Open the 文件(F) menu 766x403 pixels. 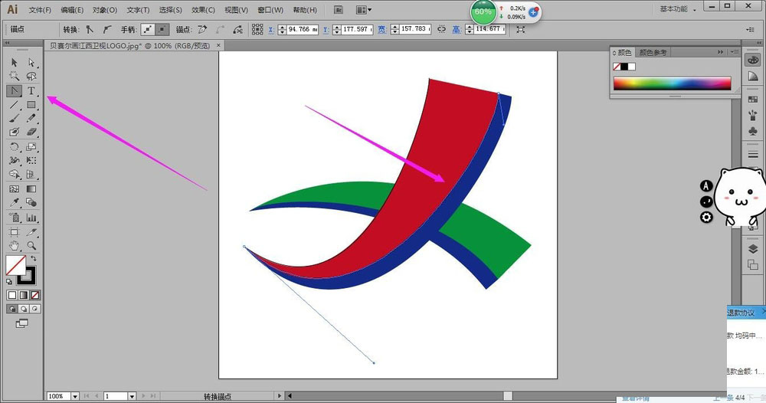(40, 10)
